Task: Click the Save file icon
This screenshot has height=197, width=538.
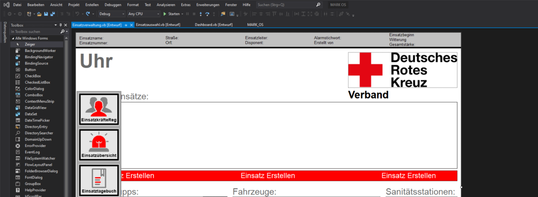Action: pyautogui.click(x=46, y=14)
